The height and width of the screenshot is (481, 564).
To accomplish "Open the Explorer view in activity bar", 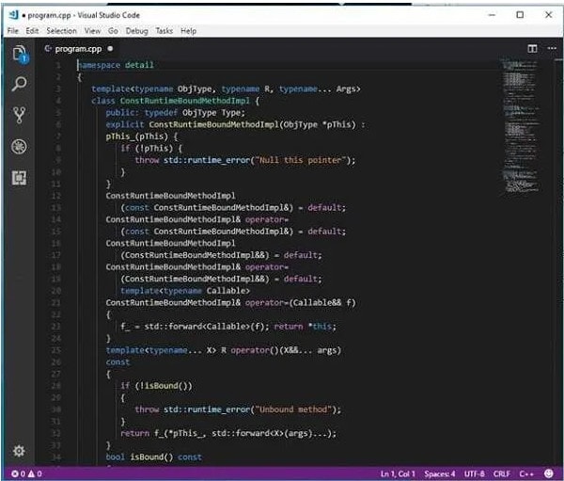I will [x=19, y=54].
